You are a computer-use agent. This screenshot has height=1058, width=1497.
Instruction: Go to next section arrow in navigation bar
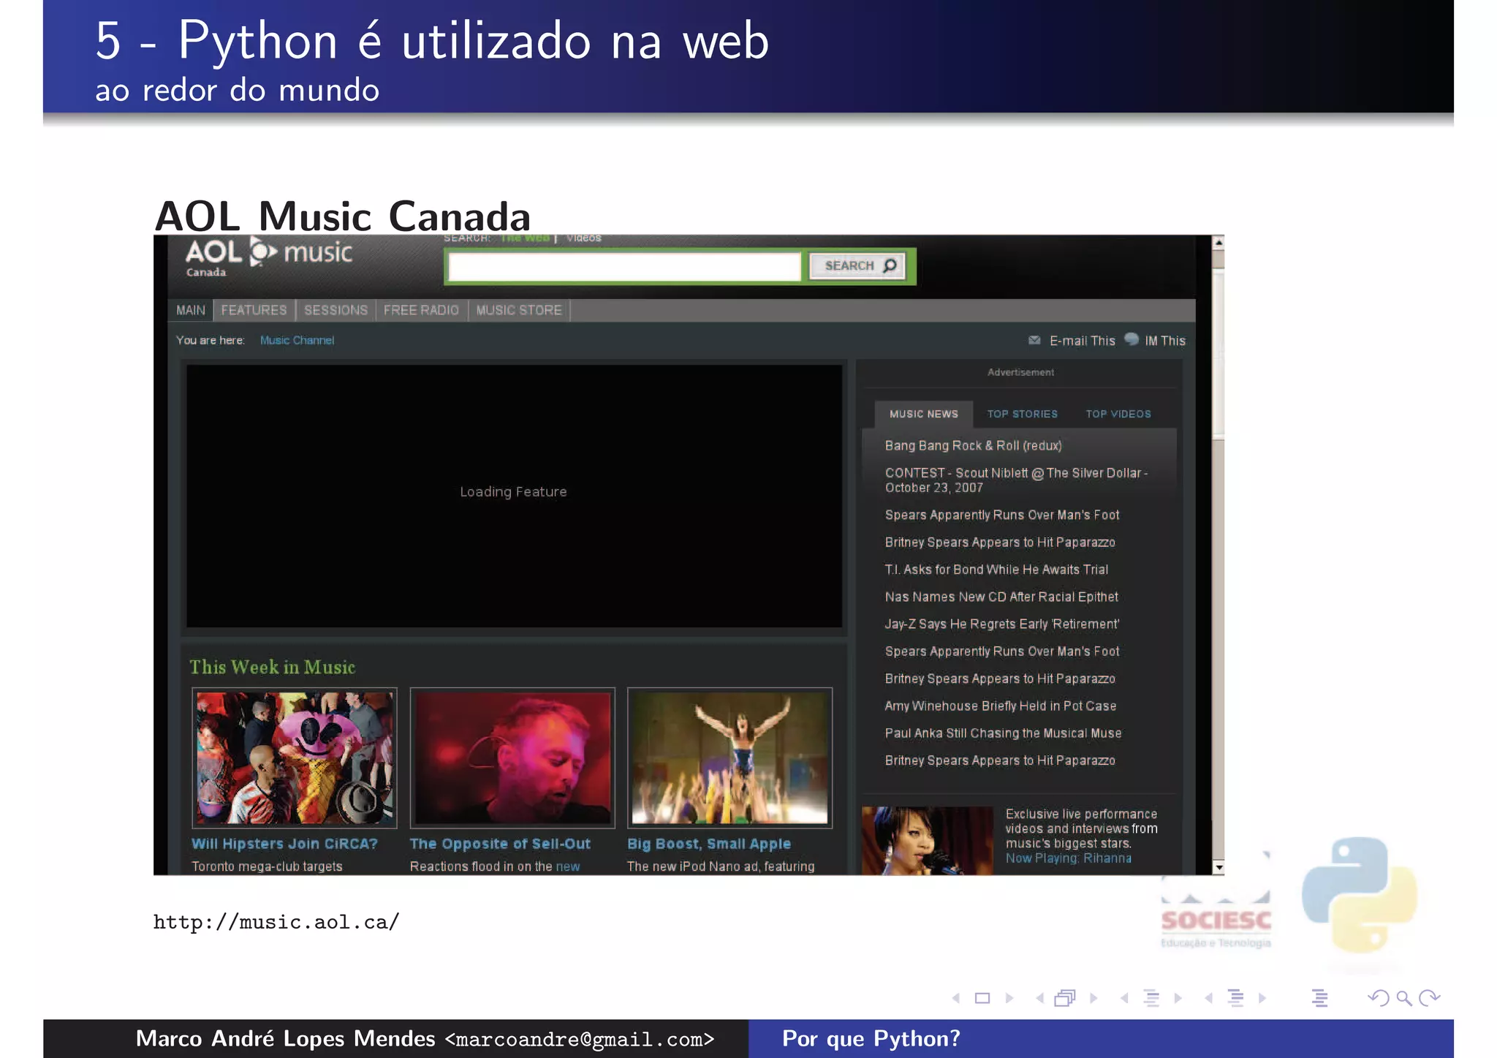[1262, 998]
